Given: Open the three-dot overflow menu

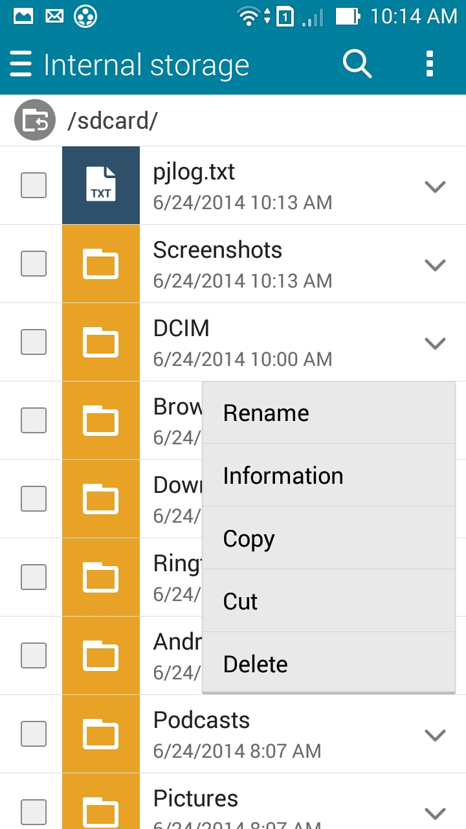Looking at the screenshot, I should click(x=429, y=64).
